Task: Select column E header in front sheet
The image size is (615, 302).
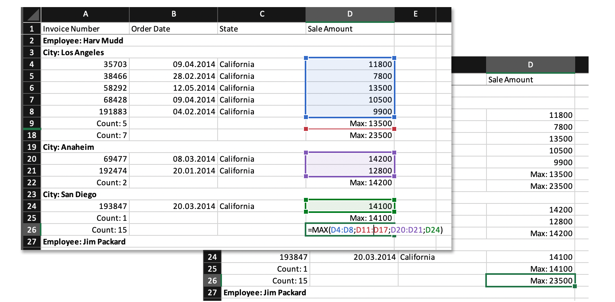Action: 415,15
